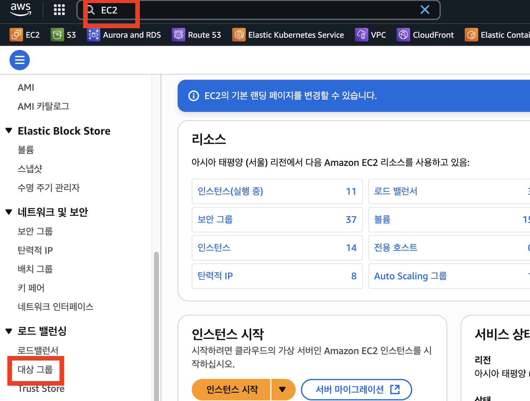Open 스냅샷 in the sidebar
The width and height of the screenshot is (530, 401).
(30, 169)
